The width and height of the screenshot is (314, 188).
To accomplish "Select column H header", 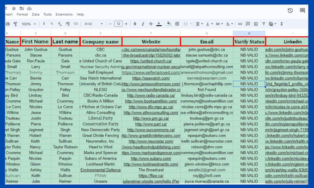I will point(249,33).
